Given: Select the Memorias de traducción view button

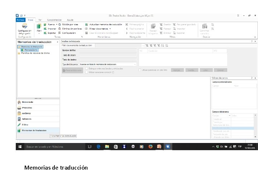Looking at the screenshot, I should click(x=38, y=130).
